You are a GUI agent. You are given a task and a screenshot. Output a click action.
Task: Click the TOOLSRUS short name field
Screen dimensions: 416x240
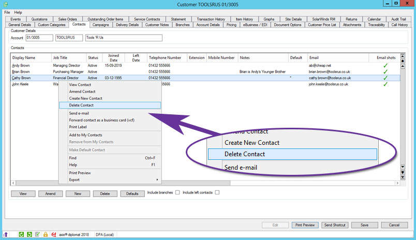[x=69, y=38]
